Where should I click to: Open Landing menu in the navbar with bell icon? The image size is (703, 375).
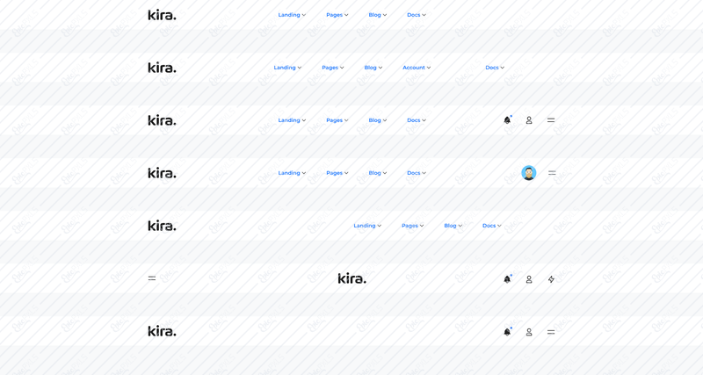tap(292, 120)
